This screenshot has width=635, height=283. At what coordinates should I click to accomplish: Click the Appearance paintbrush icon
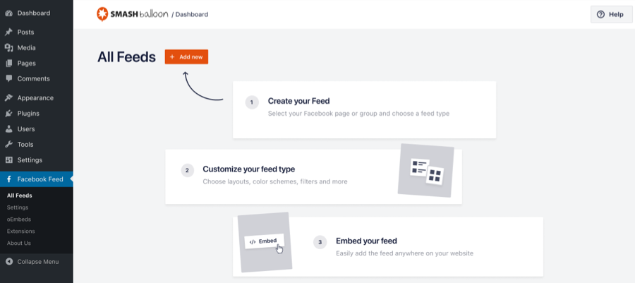pos(8,98)
